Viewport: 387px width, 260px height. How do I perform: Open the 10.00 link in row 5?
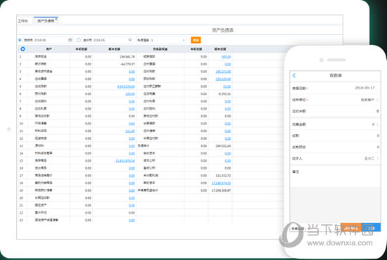(x=227, y=86)
